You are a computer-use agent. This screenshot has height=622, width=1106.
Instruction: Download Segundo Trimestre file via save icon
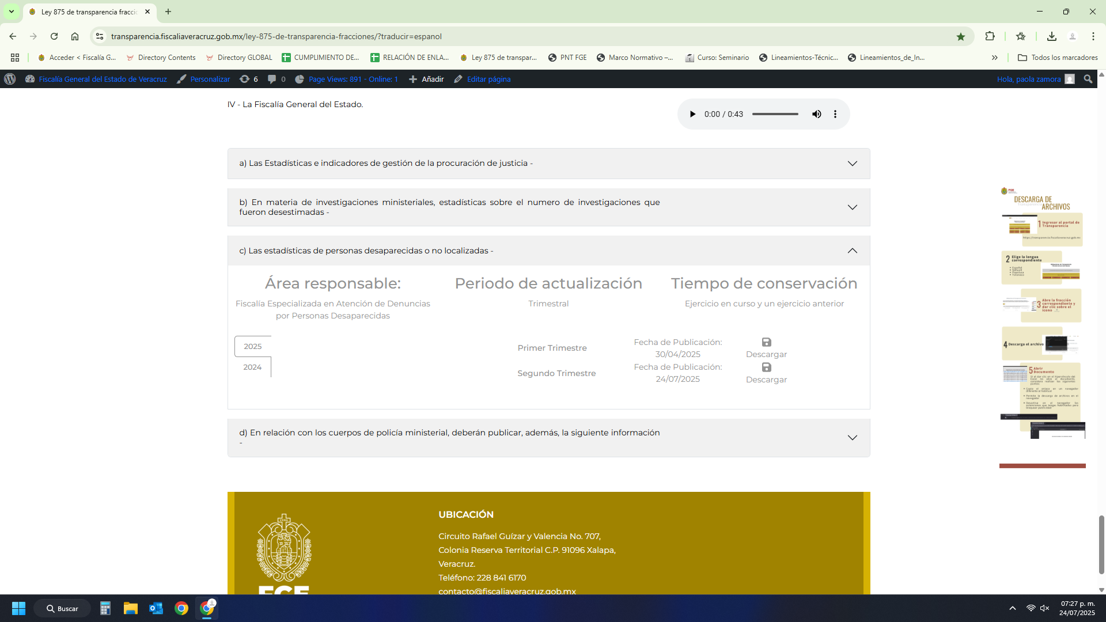pyautogui.click(x=766, y=367)
